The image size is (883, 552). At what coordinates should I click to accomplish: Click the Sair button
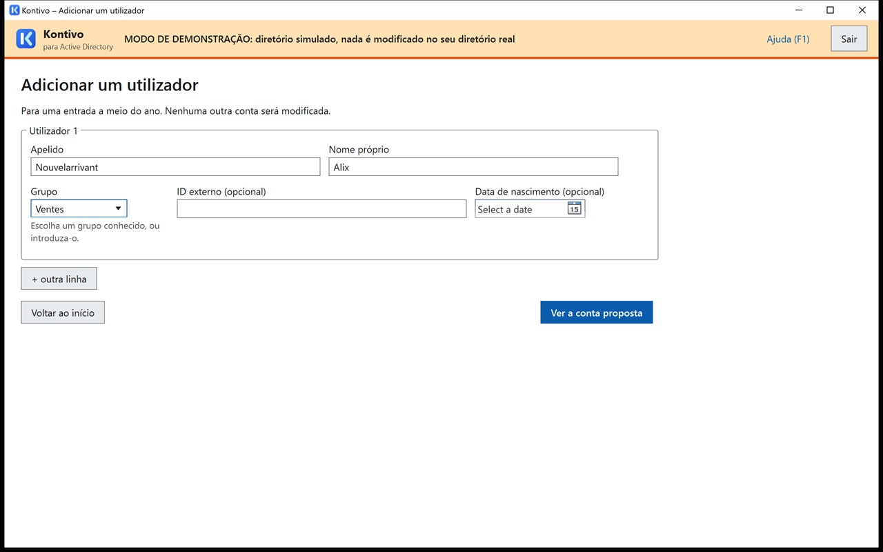[x=849, y=39]
